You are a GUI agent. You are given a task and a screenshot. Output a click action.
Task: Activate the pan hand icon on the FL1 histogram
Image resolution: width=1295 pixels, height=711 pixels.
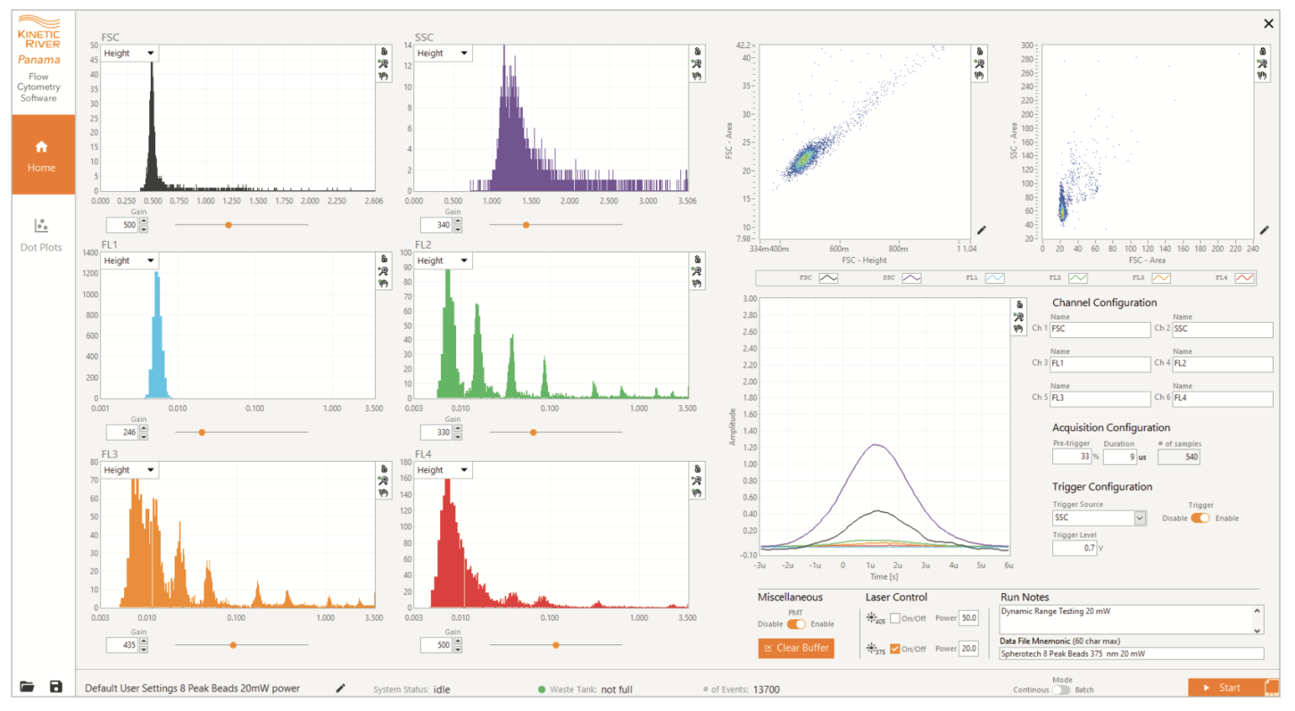pos(384,285)
